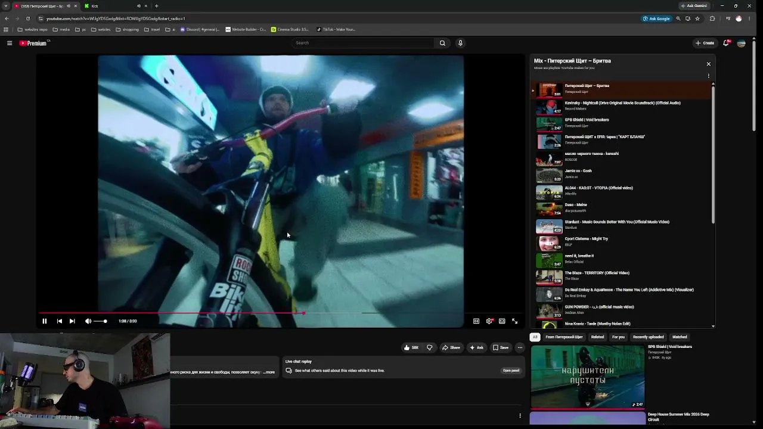This screenshot has height=429, width=763.
Task: Open the Discord bookmark
Action: (x=200, y=29)
